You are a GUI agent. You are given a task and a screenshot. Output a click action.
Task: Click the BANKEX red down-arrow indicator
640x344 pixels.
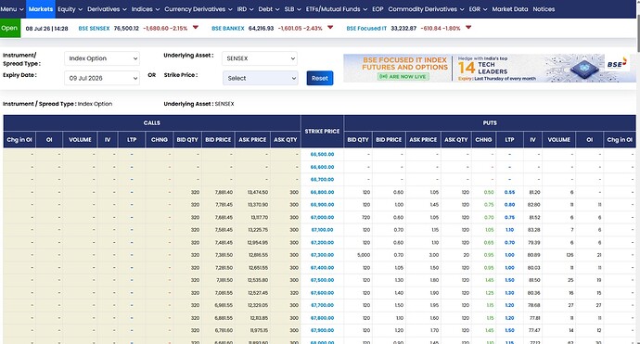pos(330,27)
